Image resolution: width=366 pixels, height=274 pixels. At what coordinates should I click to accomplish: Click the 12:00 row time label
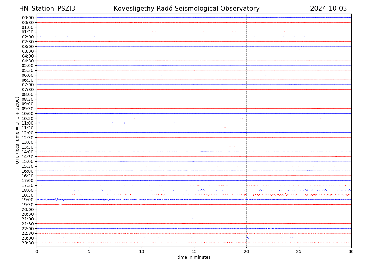(x=27, y=133)
